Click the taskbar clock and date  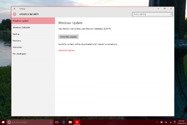coord(181,122)
